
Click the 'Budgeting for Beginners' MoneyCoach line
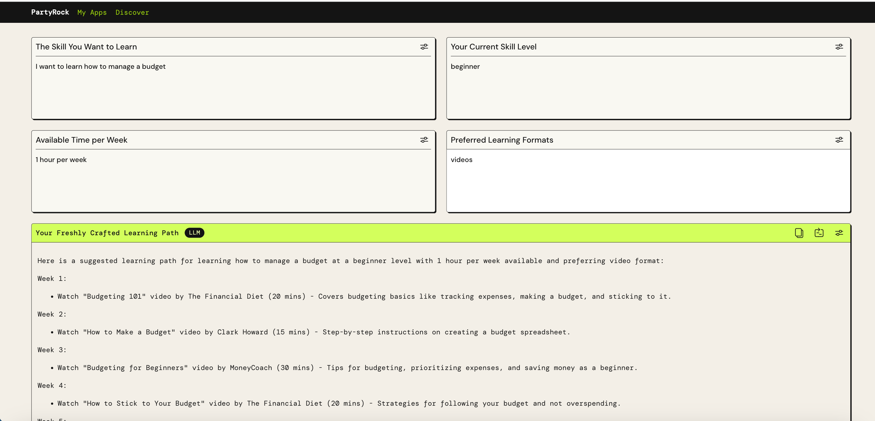coord(347,368)
